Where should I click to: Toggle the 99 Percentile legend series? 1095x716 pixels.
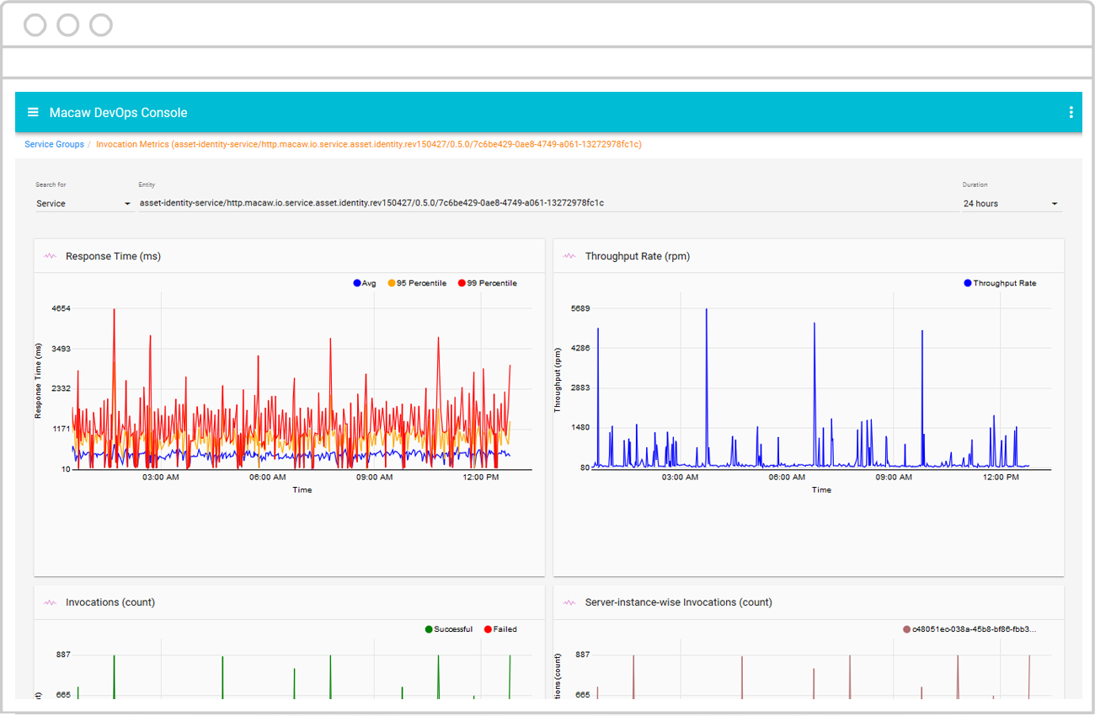487,283
